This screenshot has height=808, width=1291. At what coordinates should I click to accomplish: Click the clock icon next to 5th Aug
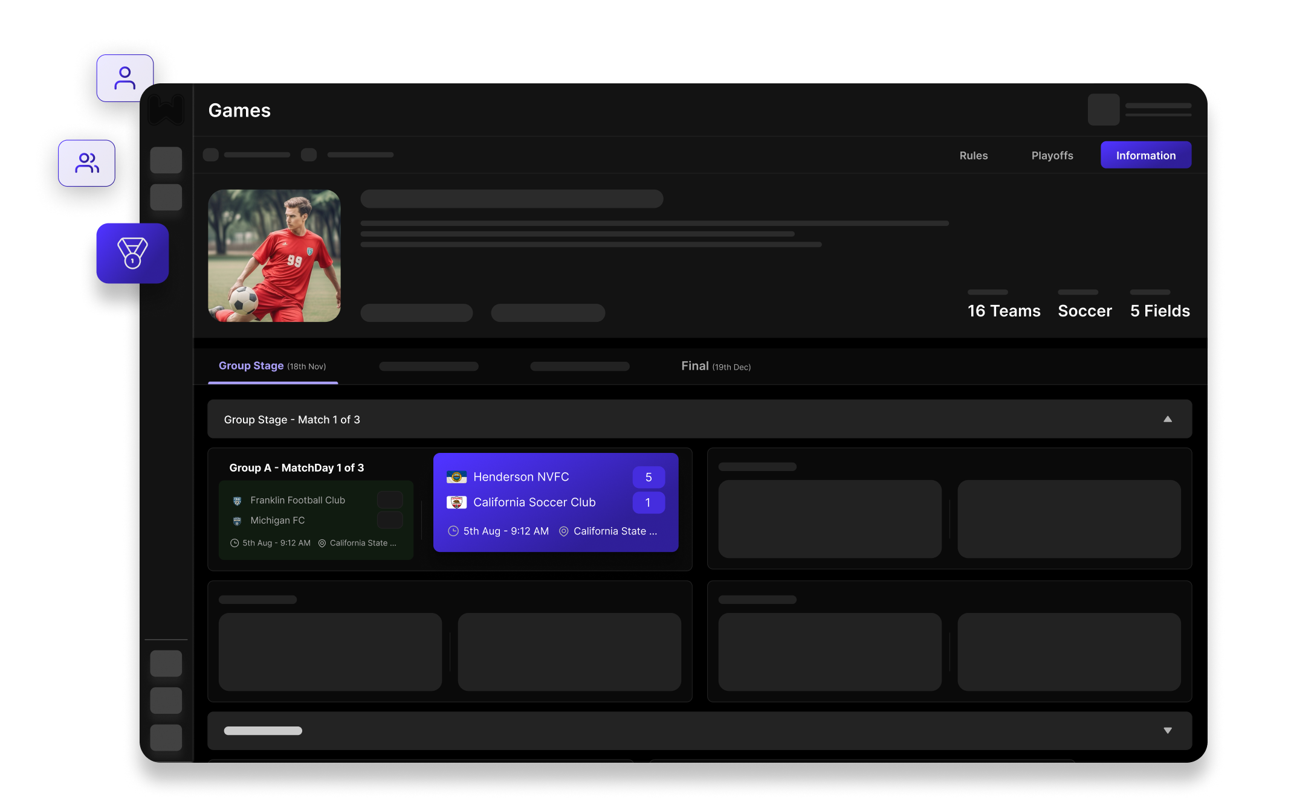(454, 531)
